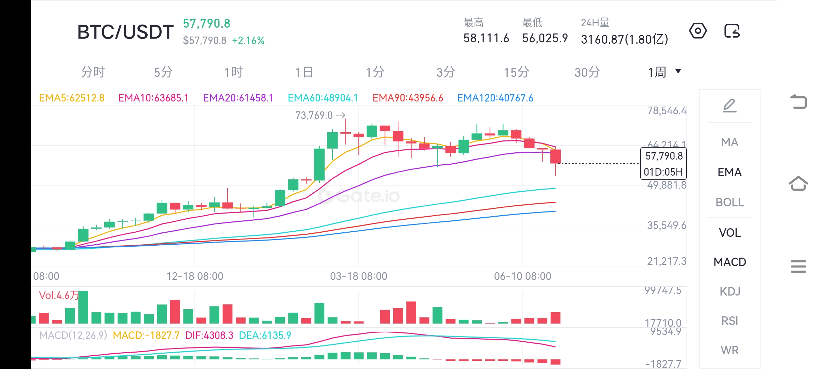Screen dimensions: 820x369
Task: Tap the EMA20:61458.1 legend
Action: (x=238, y=98)
